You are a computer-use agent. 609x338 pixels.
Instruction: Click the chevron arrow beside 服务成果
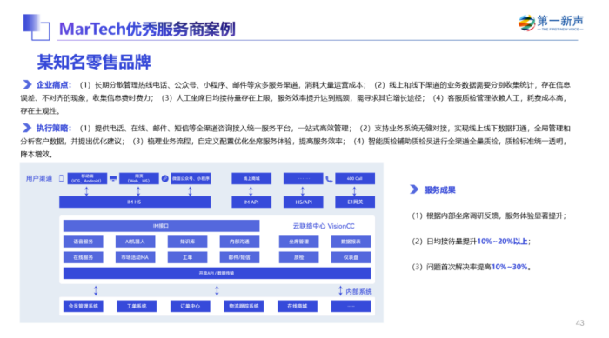click(414, 189)
